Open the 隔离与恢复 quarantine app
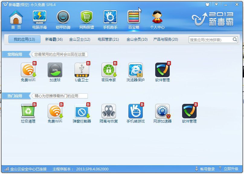The height and width of the screenshot is (174, 244). (x=109, y=113)
